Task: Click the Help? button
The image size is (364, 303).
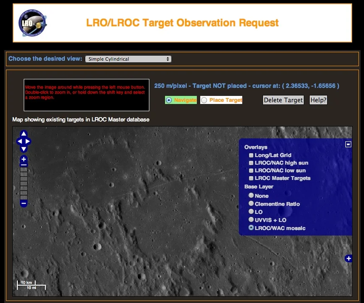Action: (x=318, y=100)
